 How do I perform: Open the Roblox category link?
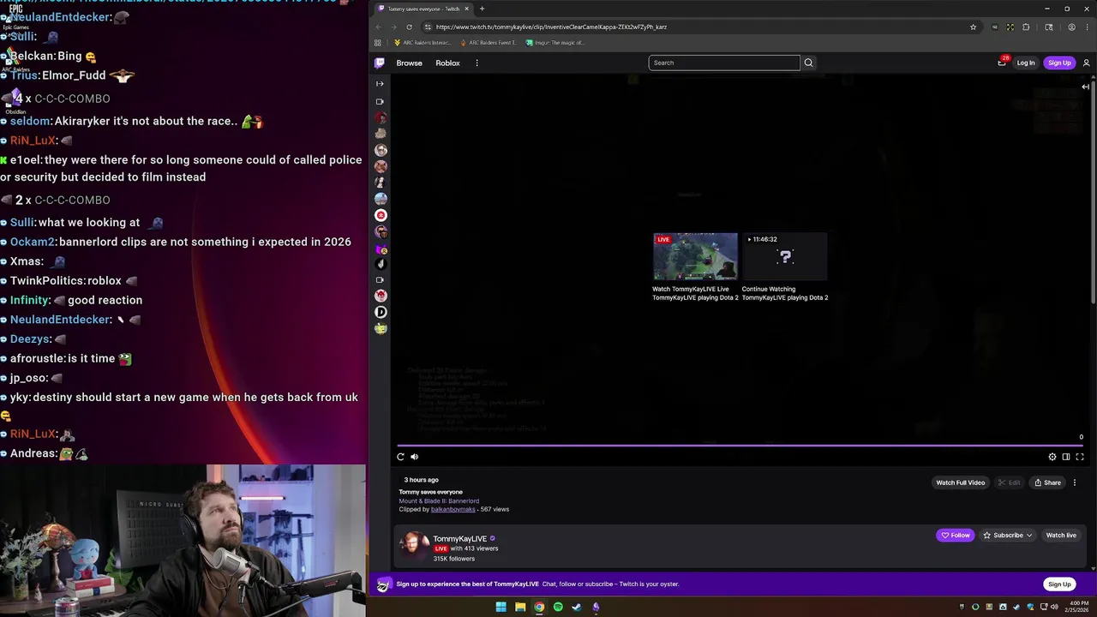click(x=447, y=63)
